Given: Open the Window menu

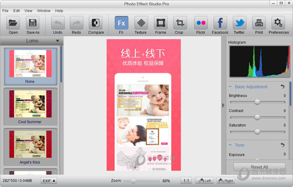Looking at the screenshot, I should pos(44,11).
